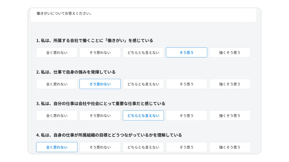Select 強くそう思う for question 3
289x162 pixels.
230,115
